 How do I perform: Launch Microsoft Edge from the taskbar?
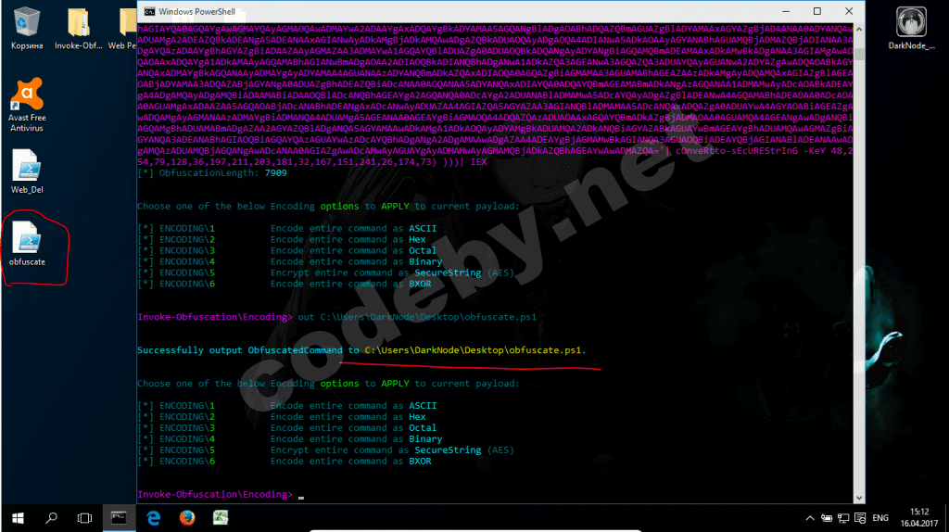tap(153, 518)
